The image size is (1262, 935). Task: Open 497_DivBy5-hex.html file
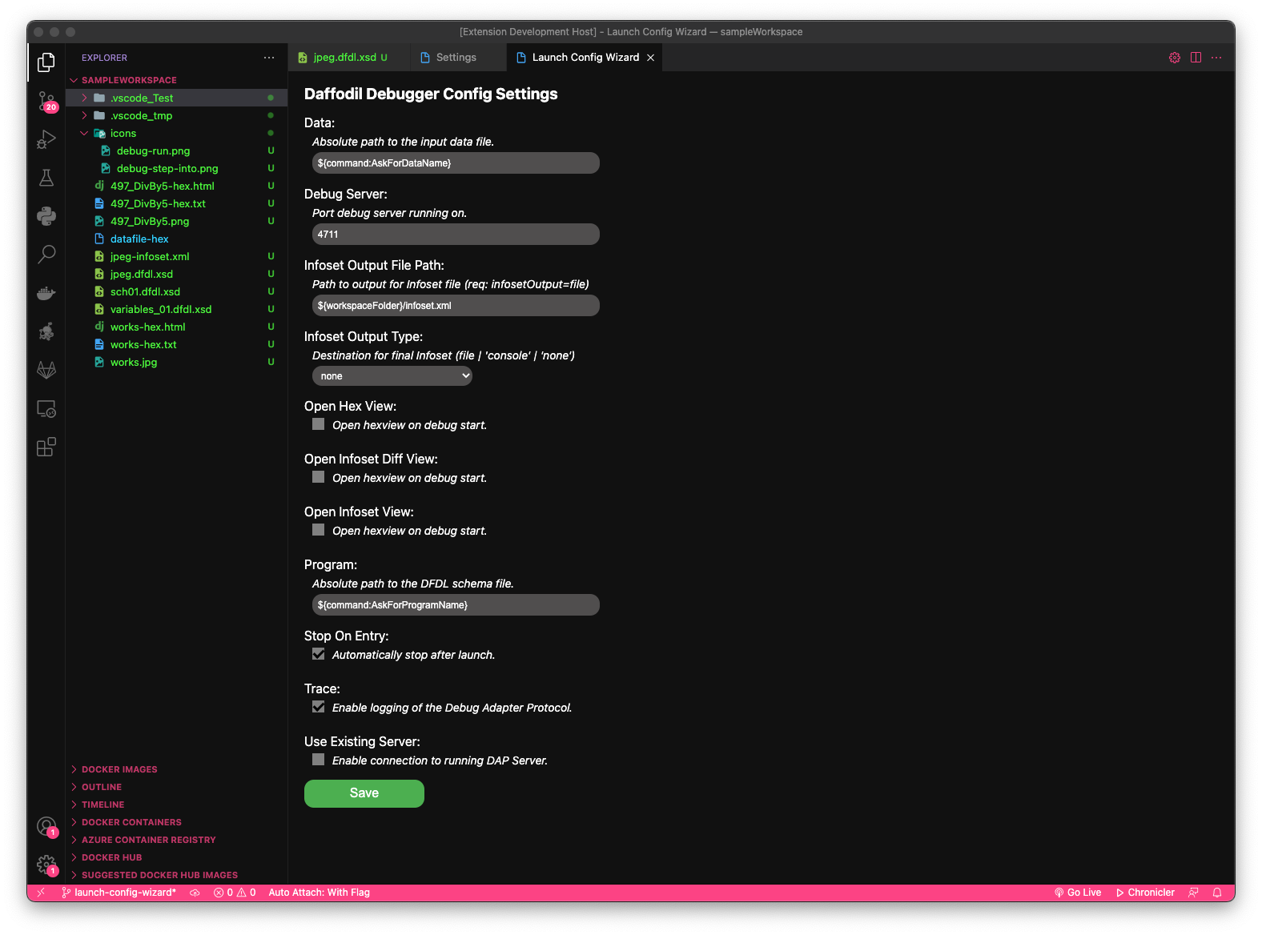(176, 186)
